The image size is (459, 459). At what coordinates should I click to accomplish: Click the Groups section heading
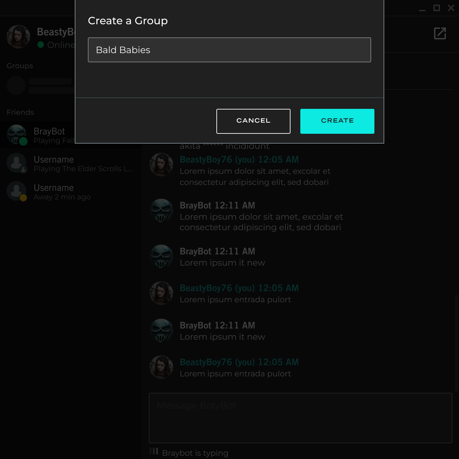(x=20, y=66)
